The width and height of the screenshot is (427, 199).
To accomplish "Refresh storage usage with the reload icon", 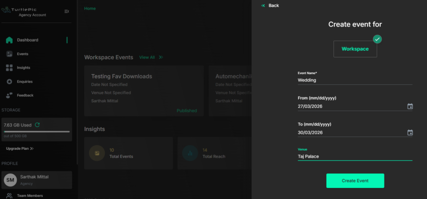I will click(37, 125).
